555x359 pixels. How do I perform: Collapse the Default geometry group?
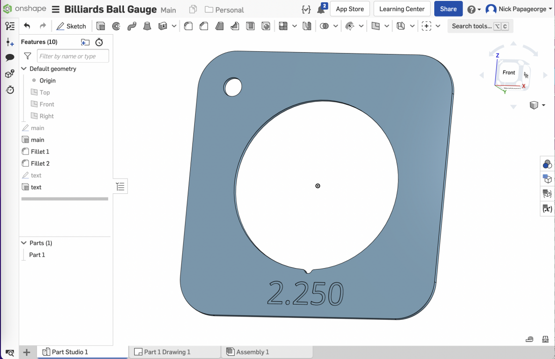point(24,69)
